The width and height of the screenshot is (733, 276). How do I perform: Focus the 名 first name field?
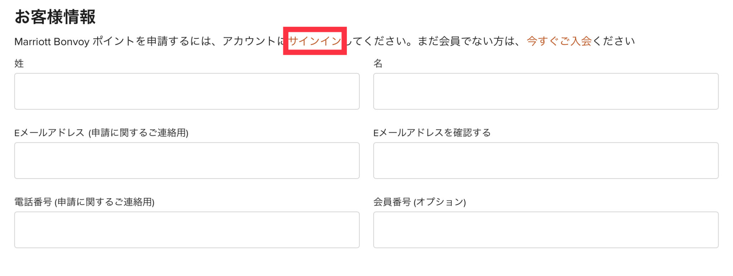pyautogui.click(x=546, y=91)
